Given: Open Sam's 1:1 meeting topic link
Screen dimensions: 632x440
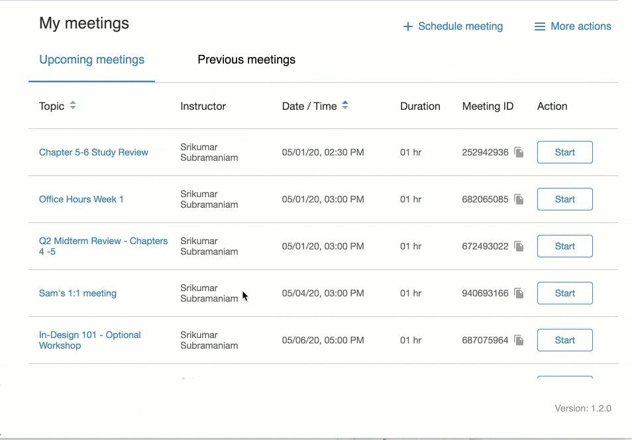Looking at the screenshot, I should click(x=78, y=293).
